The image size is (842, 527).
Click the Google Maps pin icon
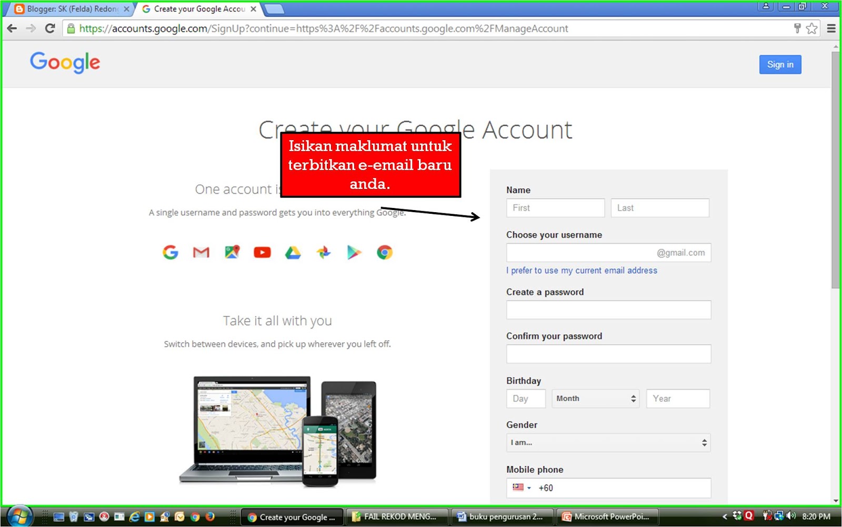(232, 252)
